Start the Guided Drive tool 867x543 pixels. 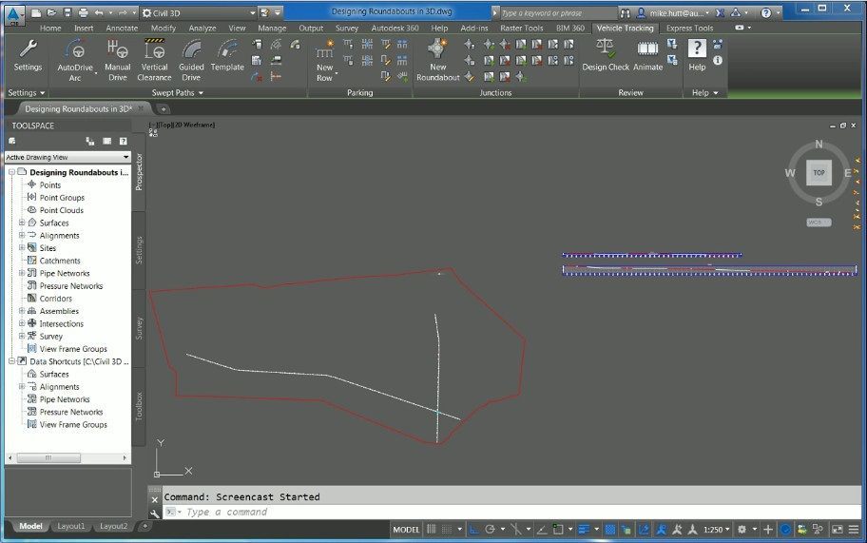pos(191,60)
